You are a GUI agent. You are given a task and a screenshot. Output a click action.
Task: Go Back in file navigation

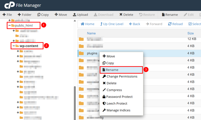(135, 24)
